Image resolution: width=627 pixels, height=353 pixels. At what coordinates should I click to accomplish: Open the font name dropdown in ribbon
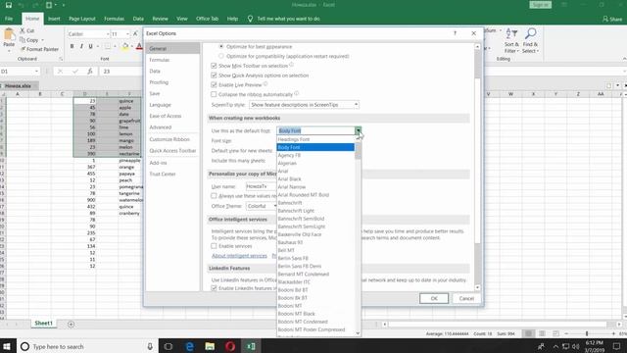[108, 34]
